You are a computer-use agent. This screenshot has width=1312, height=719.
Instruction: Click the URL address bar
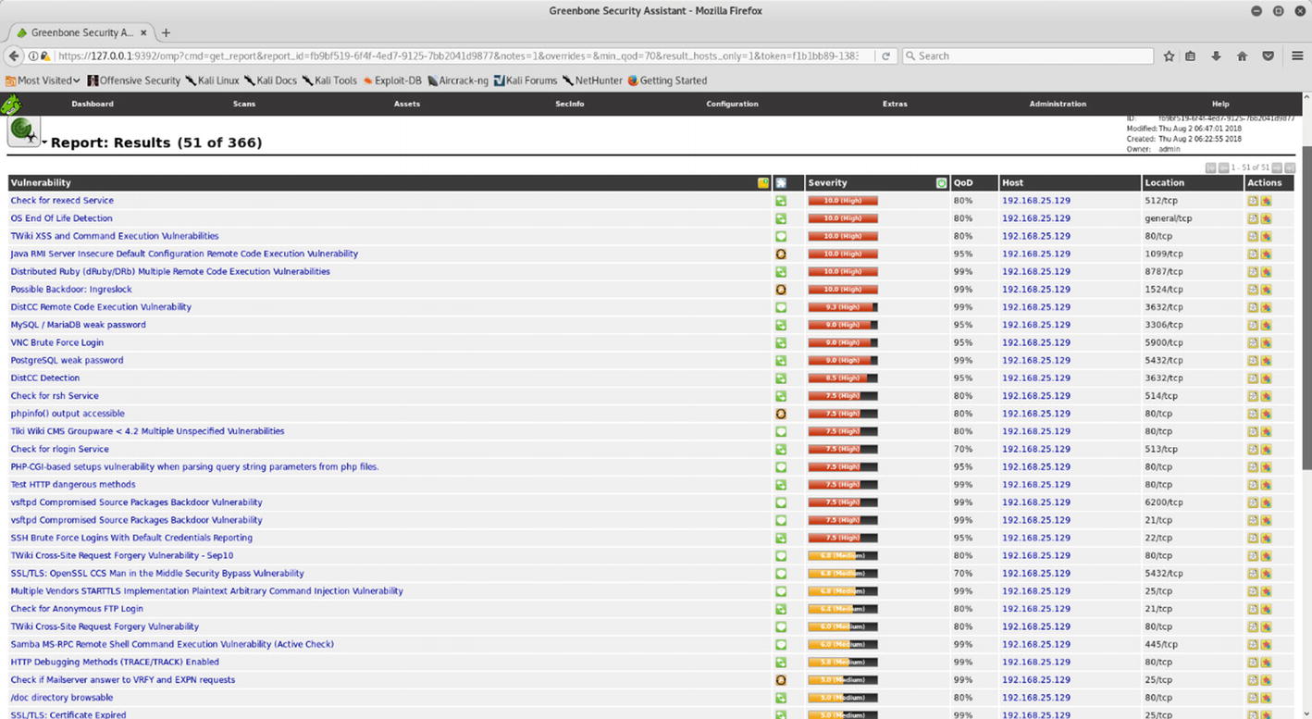458,56
